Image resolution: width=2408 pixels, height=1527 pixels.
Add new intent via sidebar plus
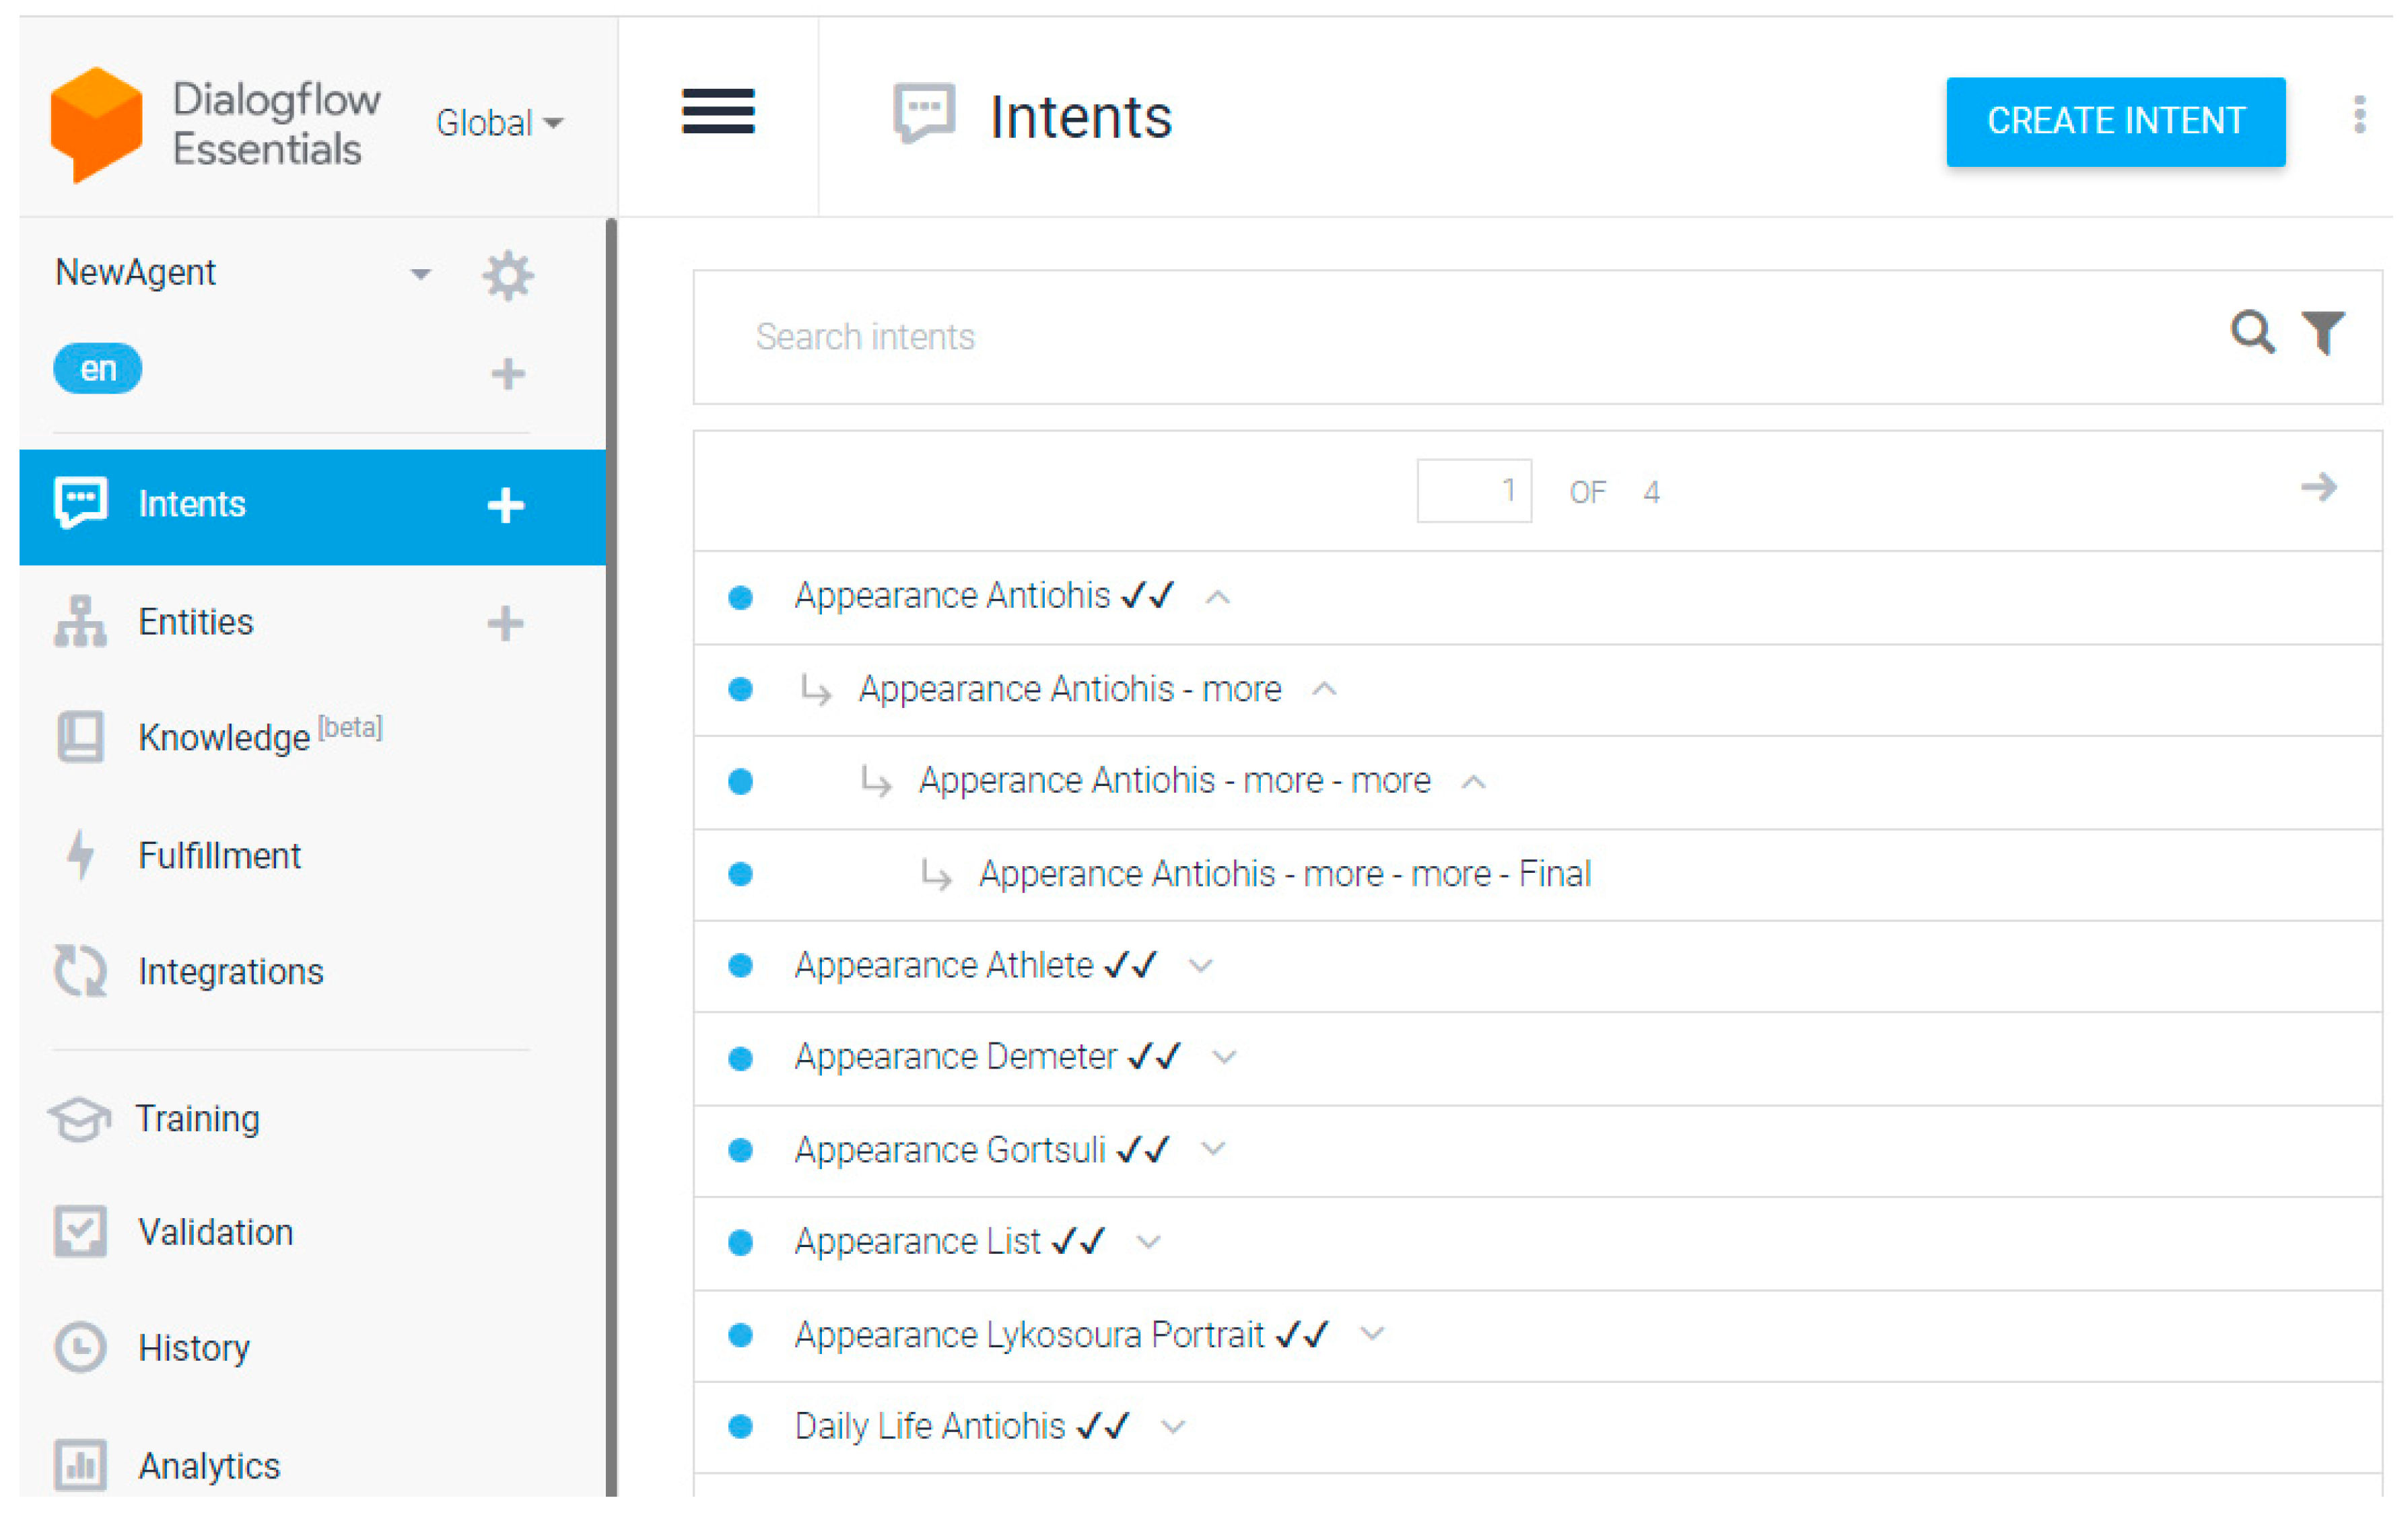click(505, 506)
